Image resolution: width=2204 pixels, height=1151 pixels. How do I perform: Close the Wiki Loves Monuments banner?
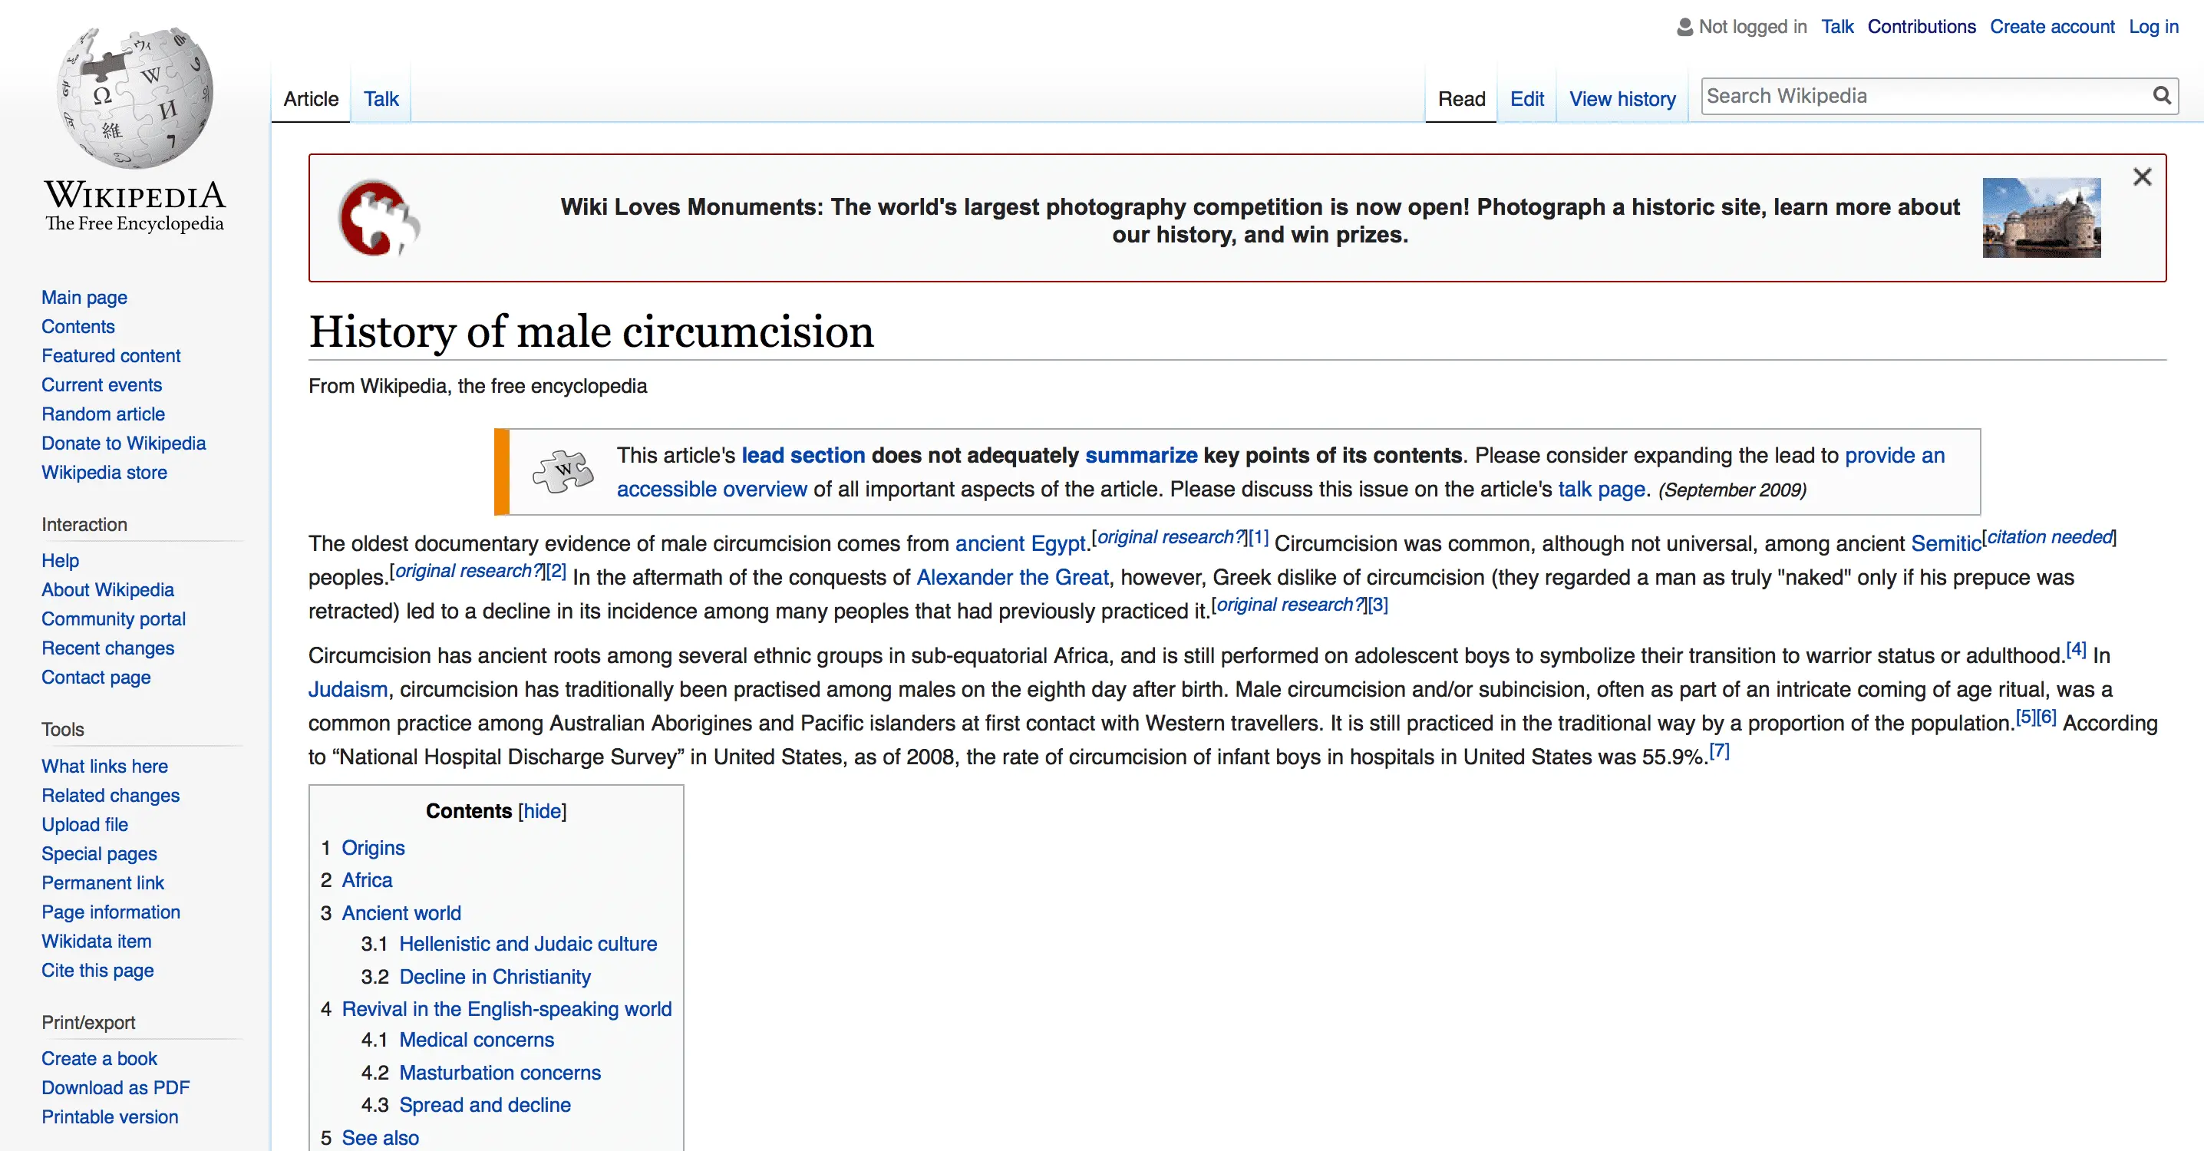point(2142,177)
